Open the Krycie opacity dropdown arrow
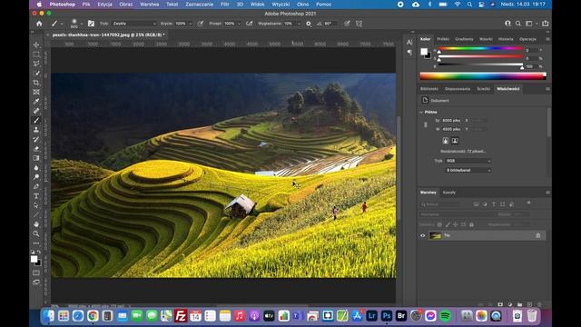Screen dimensions: 581x327 pos(191,24)
